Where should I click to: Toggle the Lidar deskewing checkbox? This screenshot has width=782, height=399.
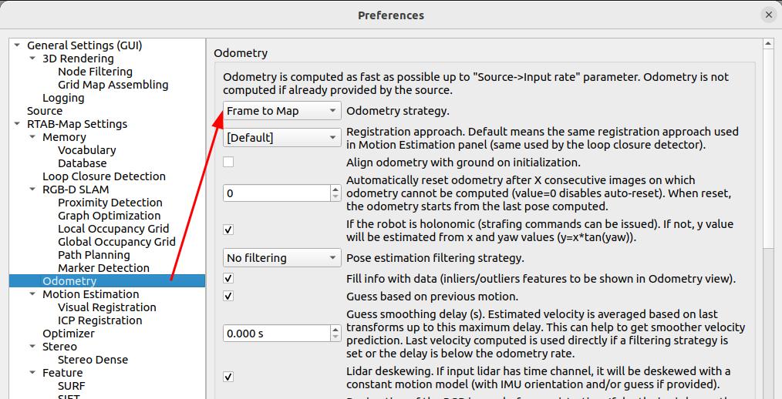[x=228, y=377]
